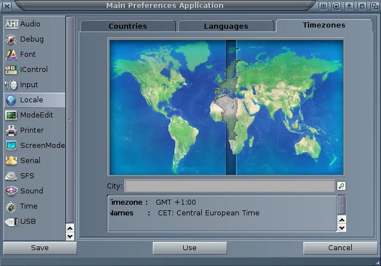Select the ScreenMode entry label
381x266 pixels.
pyautogui.click(x=43, y=146)
